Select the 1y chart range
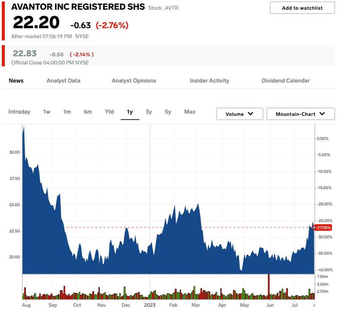 pos(130,112)
